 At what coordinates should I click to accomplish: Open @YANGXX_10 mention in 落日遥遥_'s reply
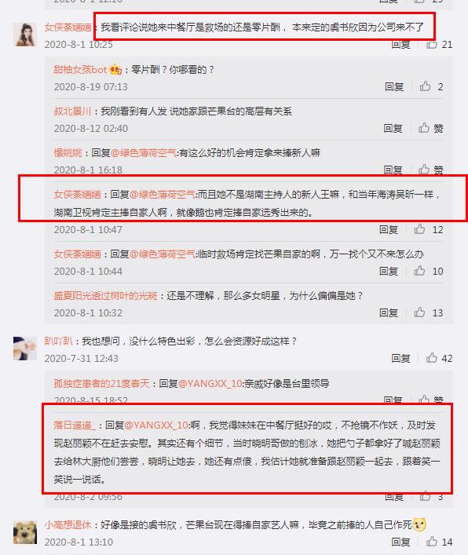pyautogui.click(x=157, y=425)
